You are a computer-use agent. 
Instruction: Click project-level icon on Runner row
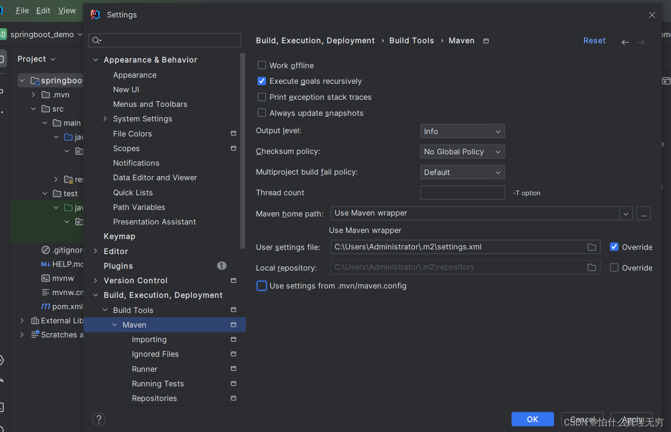(x=233, y=368)
